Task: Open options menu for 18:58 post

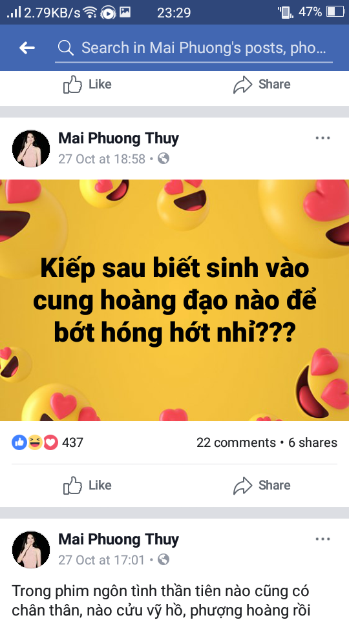Action: click(x=323, y=138)
